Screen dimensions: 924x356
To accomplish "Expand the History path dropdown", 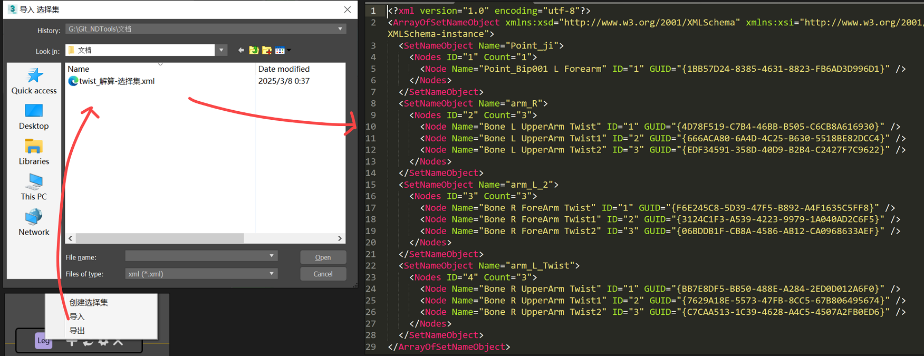I will click(340, 29).
